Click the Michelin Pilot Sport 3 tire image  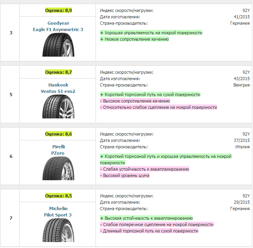[58, 230]
